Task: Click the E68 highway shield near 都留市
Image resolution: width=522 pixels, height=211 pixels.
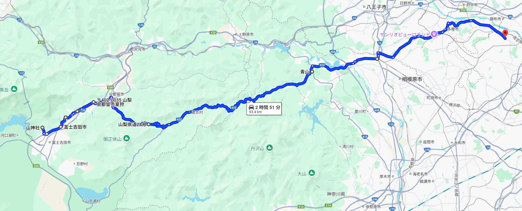Action: 110,87
